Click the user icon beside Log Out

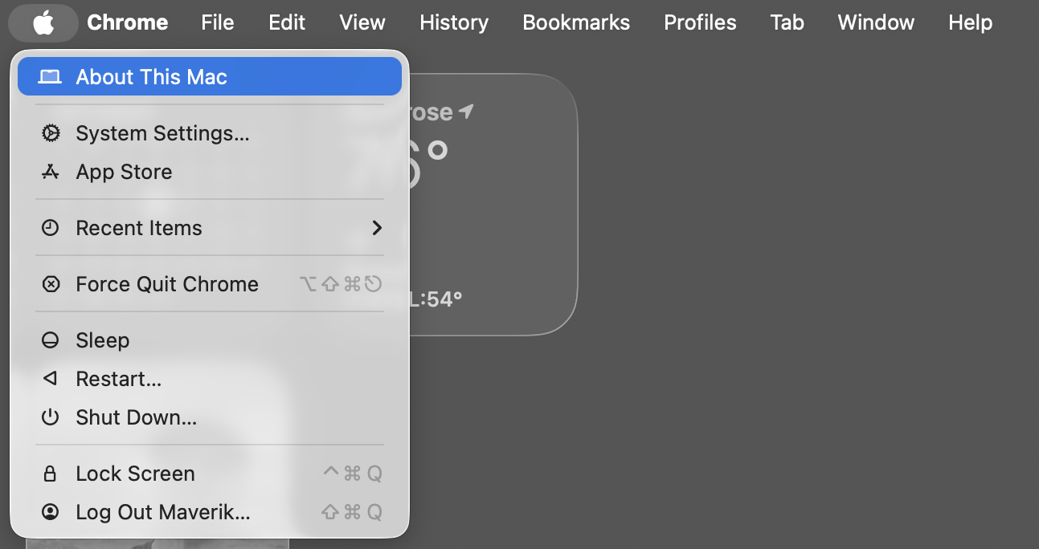pyautogui.click(x=51, y=512)
